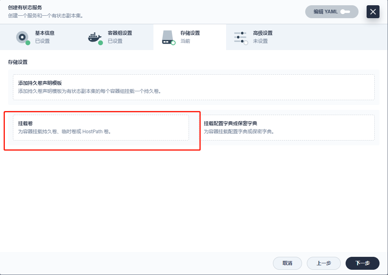Viewport: 388px width, 275px height.
Task: Click the 高级设置 sliders icon
Action: point(241,38)
